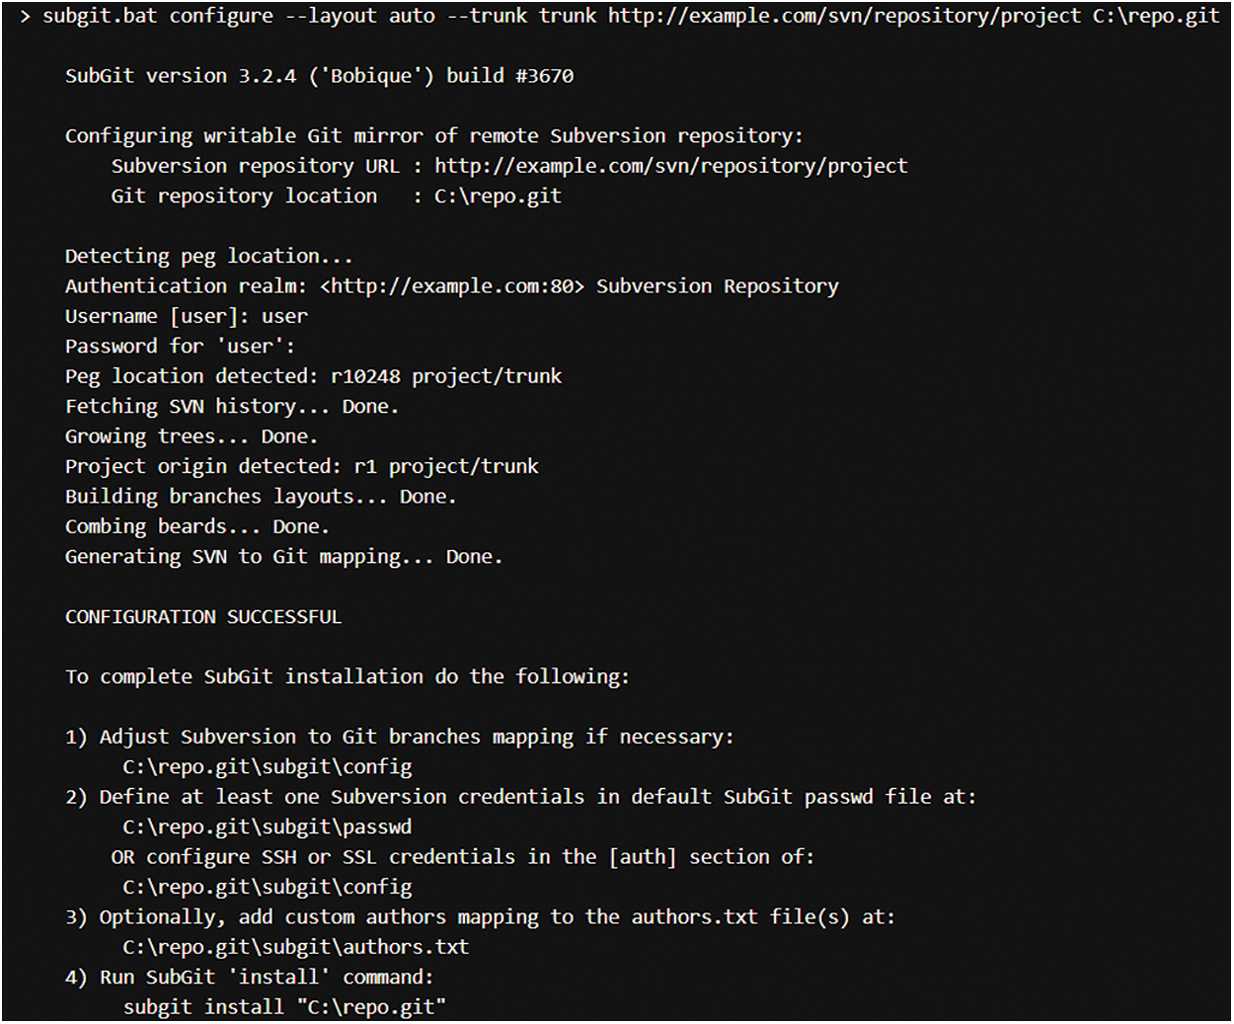Click the 'Peg location detected: r10248' line
The width and height of the screenshot is (1234, 1024).
[x=313, y=376]
